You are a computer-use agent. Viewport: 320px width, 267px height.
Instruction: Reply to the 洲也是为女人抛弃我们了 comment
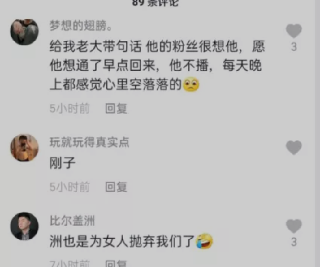[x=116, y=263]
